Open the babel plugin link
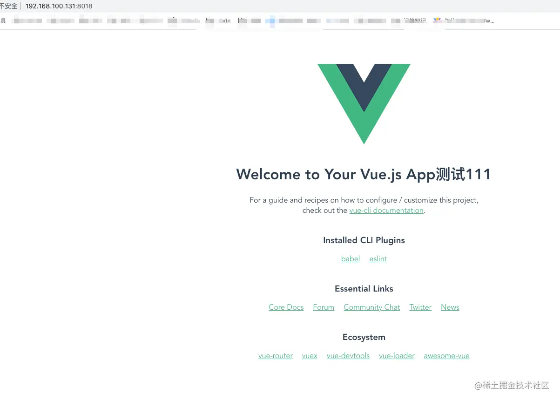The image size is (560, 401). pyautogui.click(x=351, y=259)
